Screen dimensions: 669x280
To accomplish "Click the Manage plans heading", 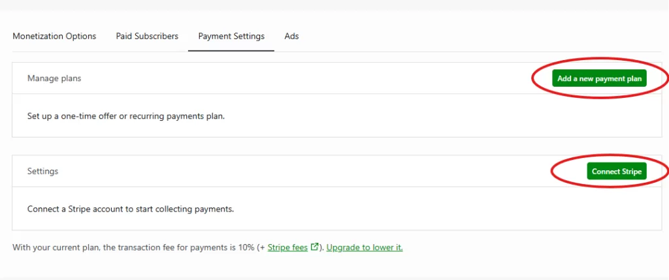I will (54, 78).
